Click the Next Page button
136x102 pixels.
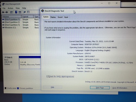point(100,88)
